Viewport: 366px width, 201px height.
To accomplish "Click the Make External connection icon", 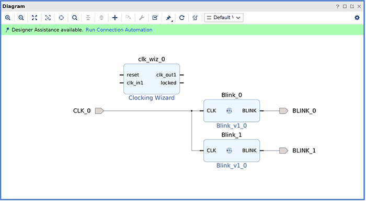I will click(128, 18).
